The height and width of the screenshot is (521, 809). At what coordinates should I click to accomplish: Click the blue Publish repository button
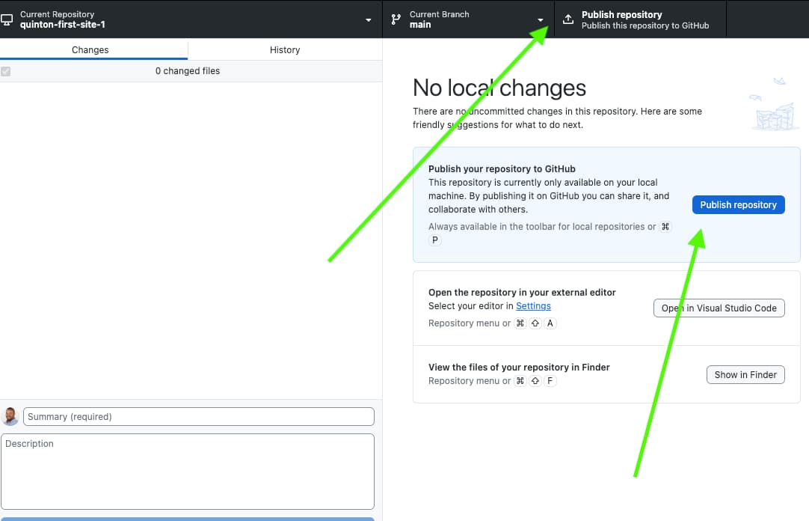738,204
